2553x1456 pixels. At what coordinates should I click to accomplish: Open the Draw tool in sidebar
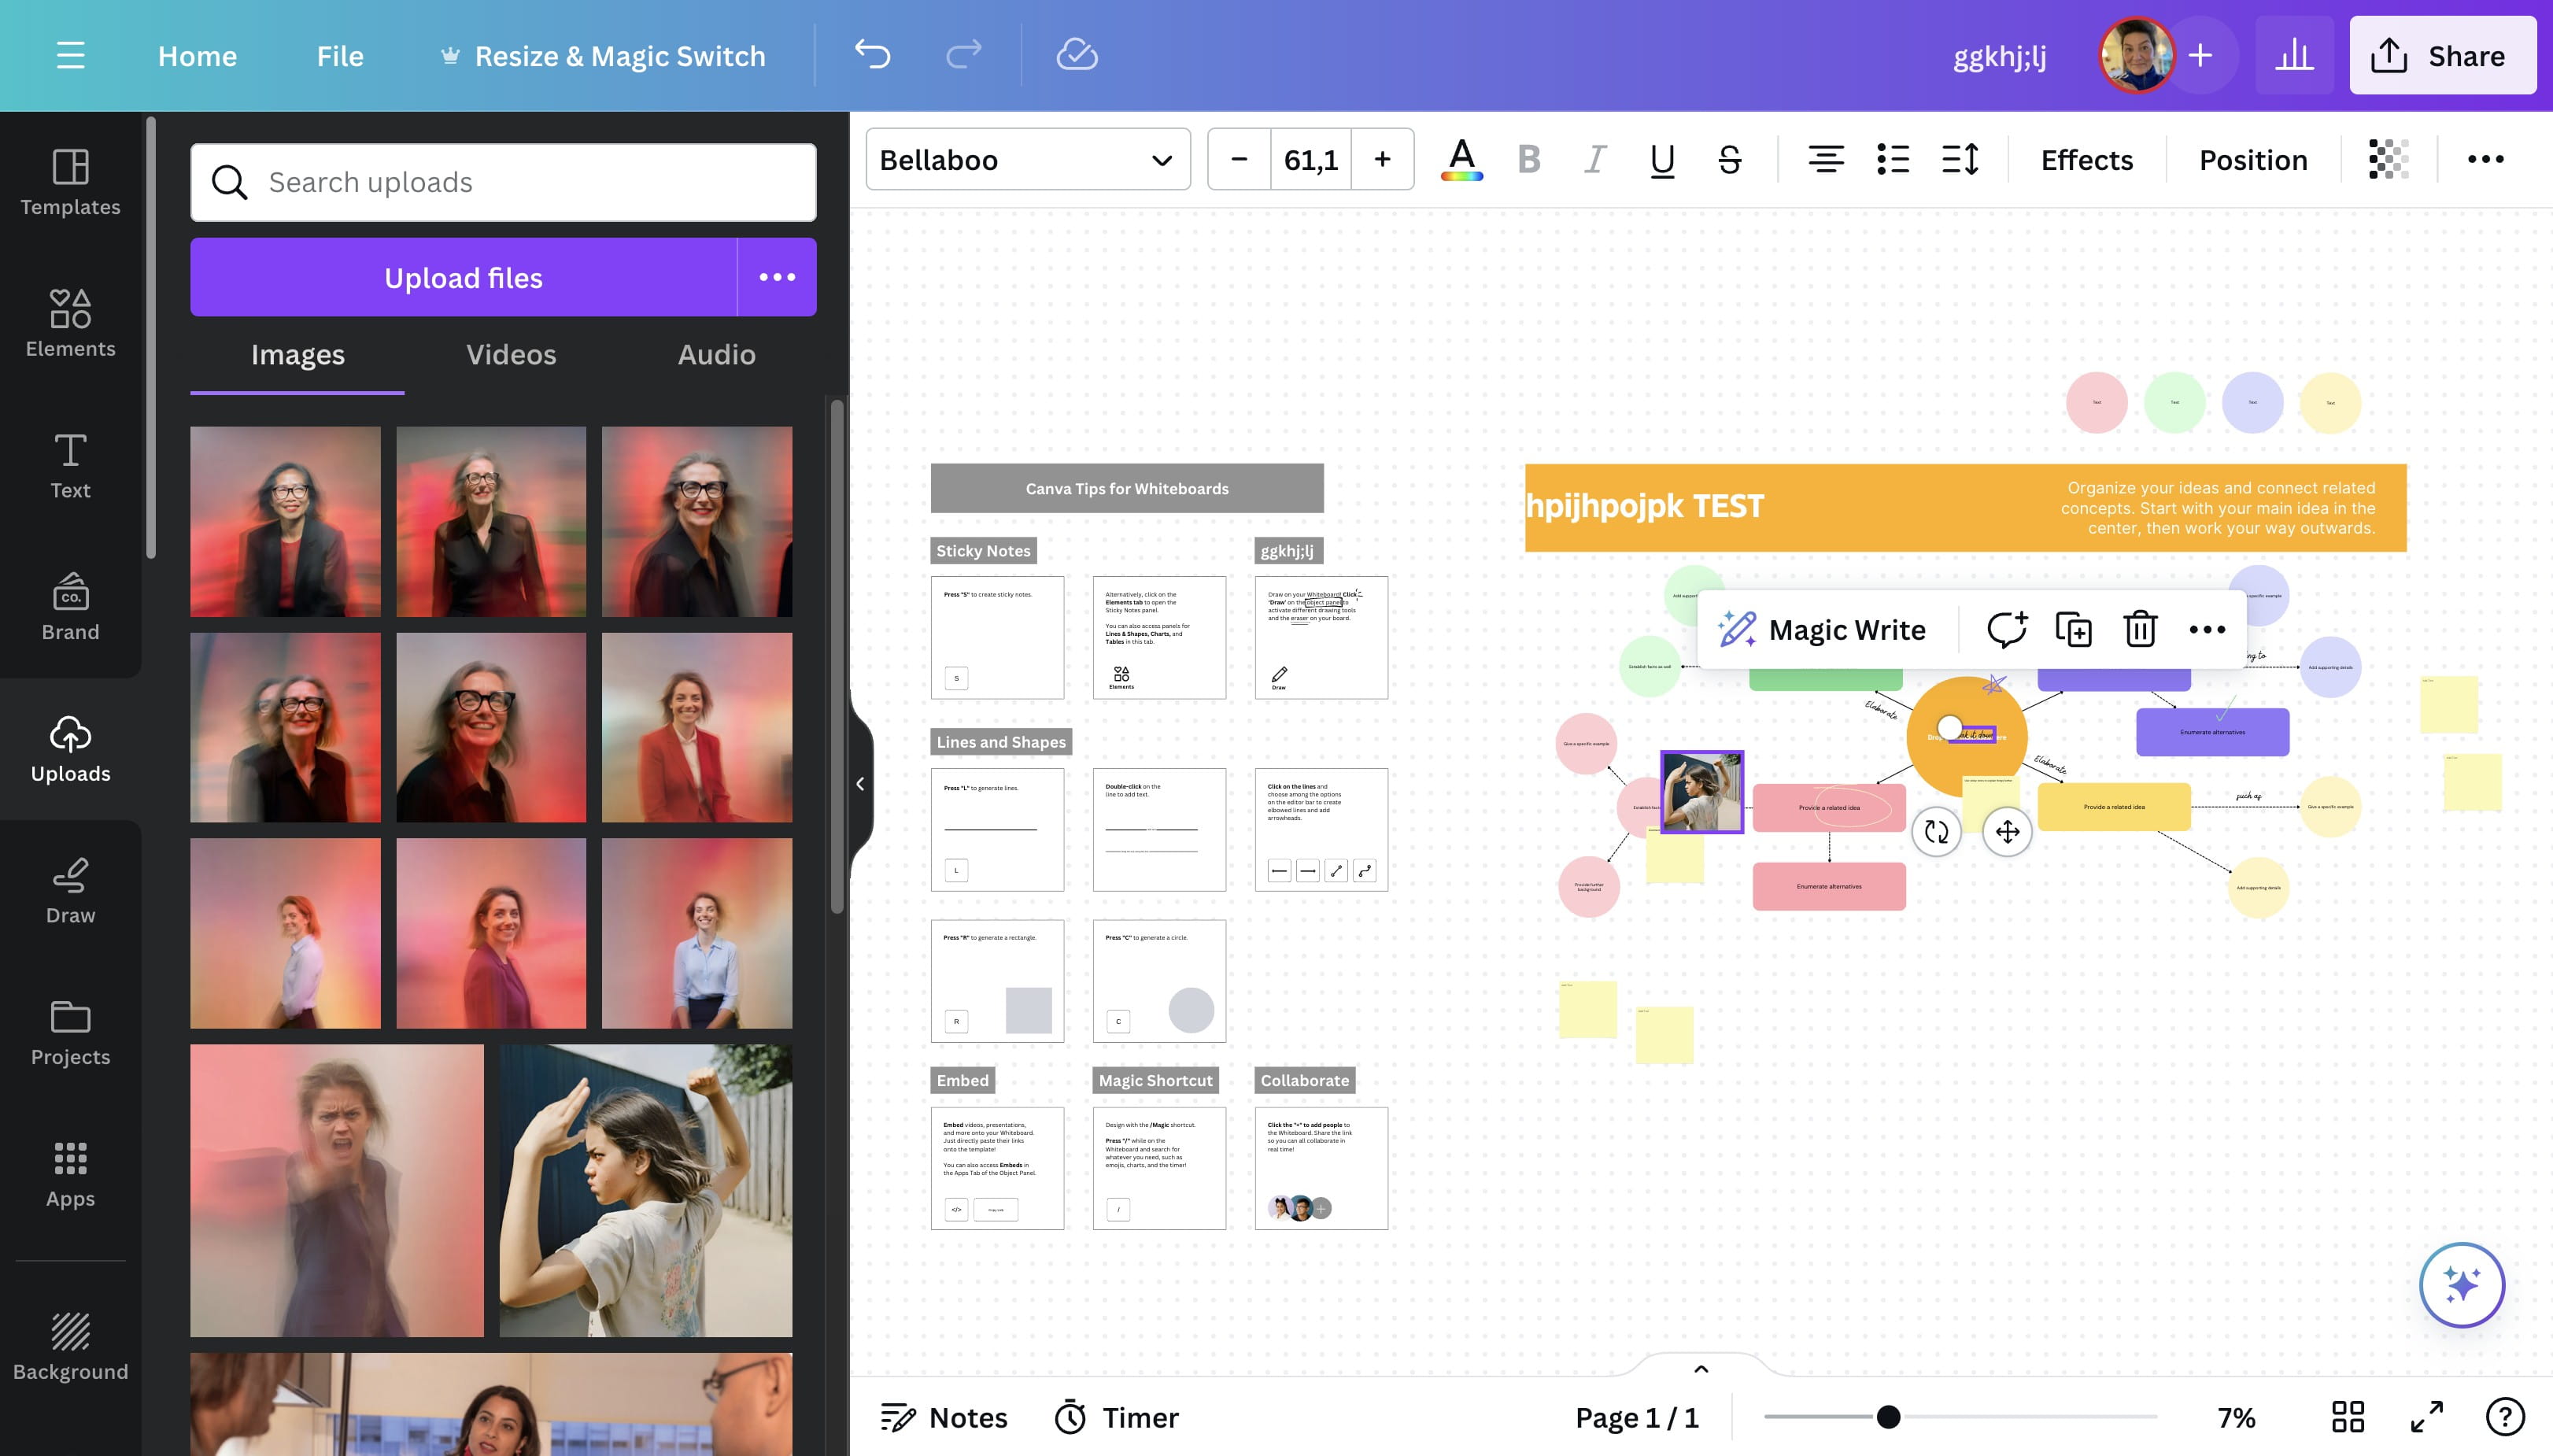pos(70,890)
